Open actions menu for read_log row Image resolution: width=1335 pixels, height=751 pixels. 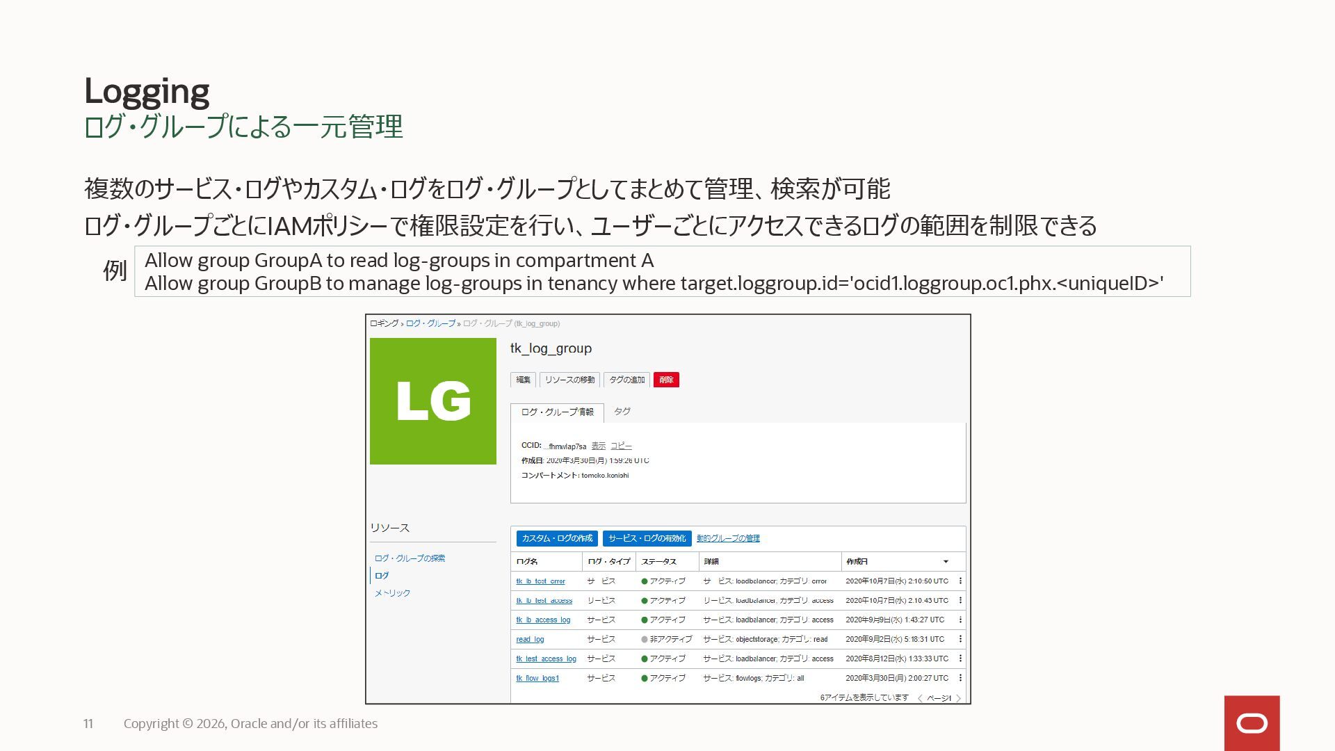tap(960, 640)
